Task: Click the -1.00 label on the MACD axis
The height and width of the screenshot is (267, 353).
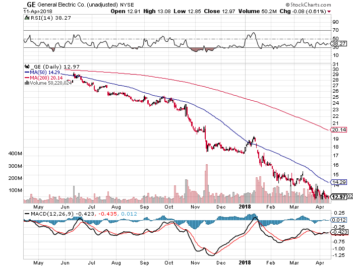Action: [x=338, y=249]
